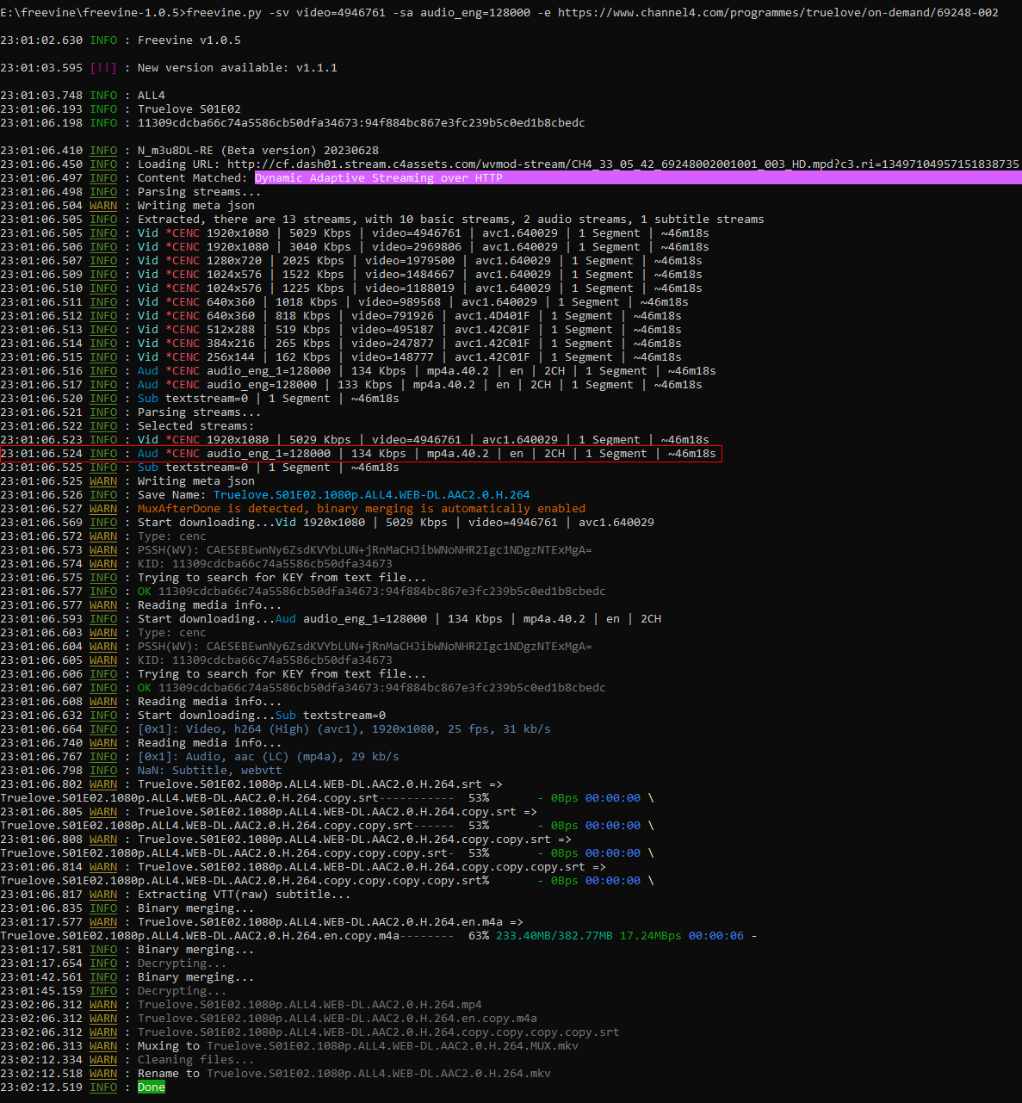The image size is (1022, 1103).
Task: Select the 384x216 265 Kbps stream row
Action: coord(410,344)
